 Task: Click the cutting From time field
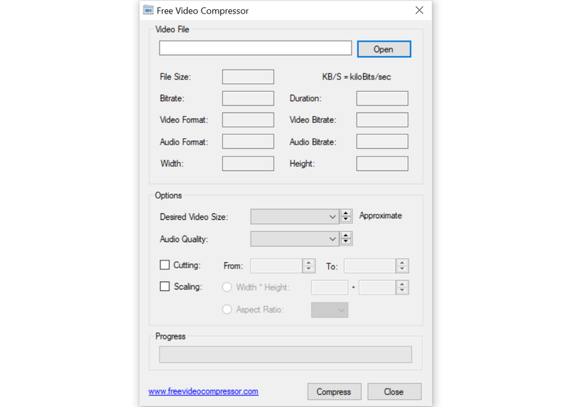(276, 266)
